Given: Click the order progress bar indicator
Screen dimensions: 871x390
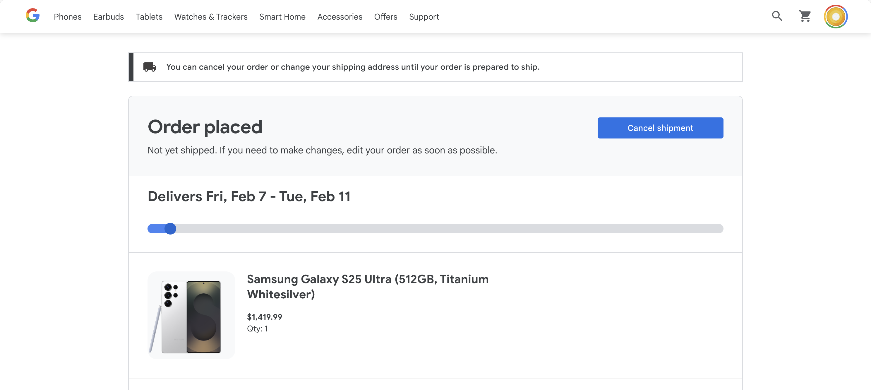Looking at the screenshot, I should click(x=170, y=229).
